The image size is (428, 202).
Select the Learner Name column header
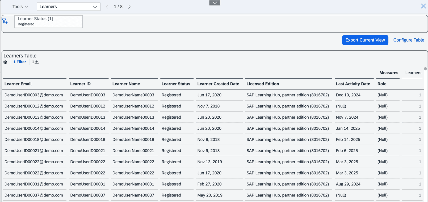point(126,84)
